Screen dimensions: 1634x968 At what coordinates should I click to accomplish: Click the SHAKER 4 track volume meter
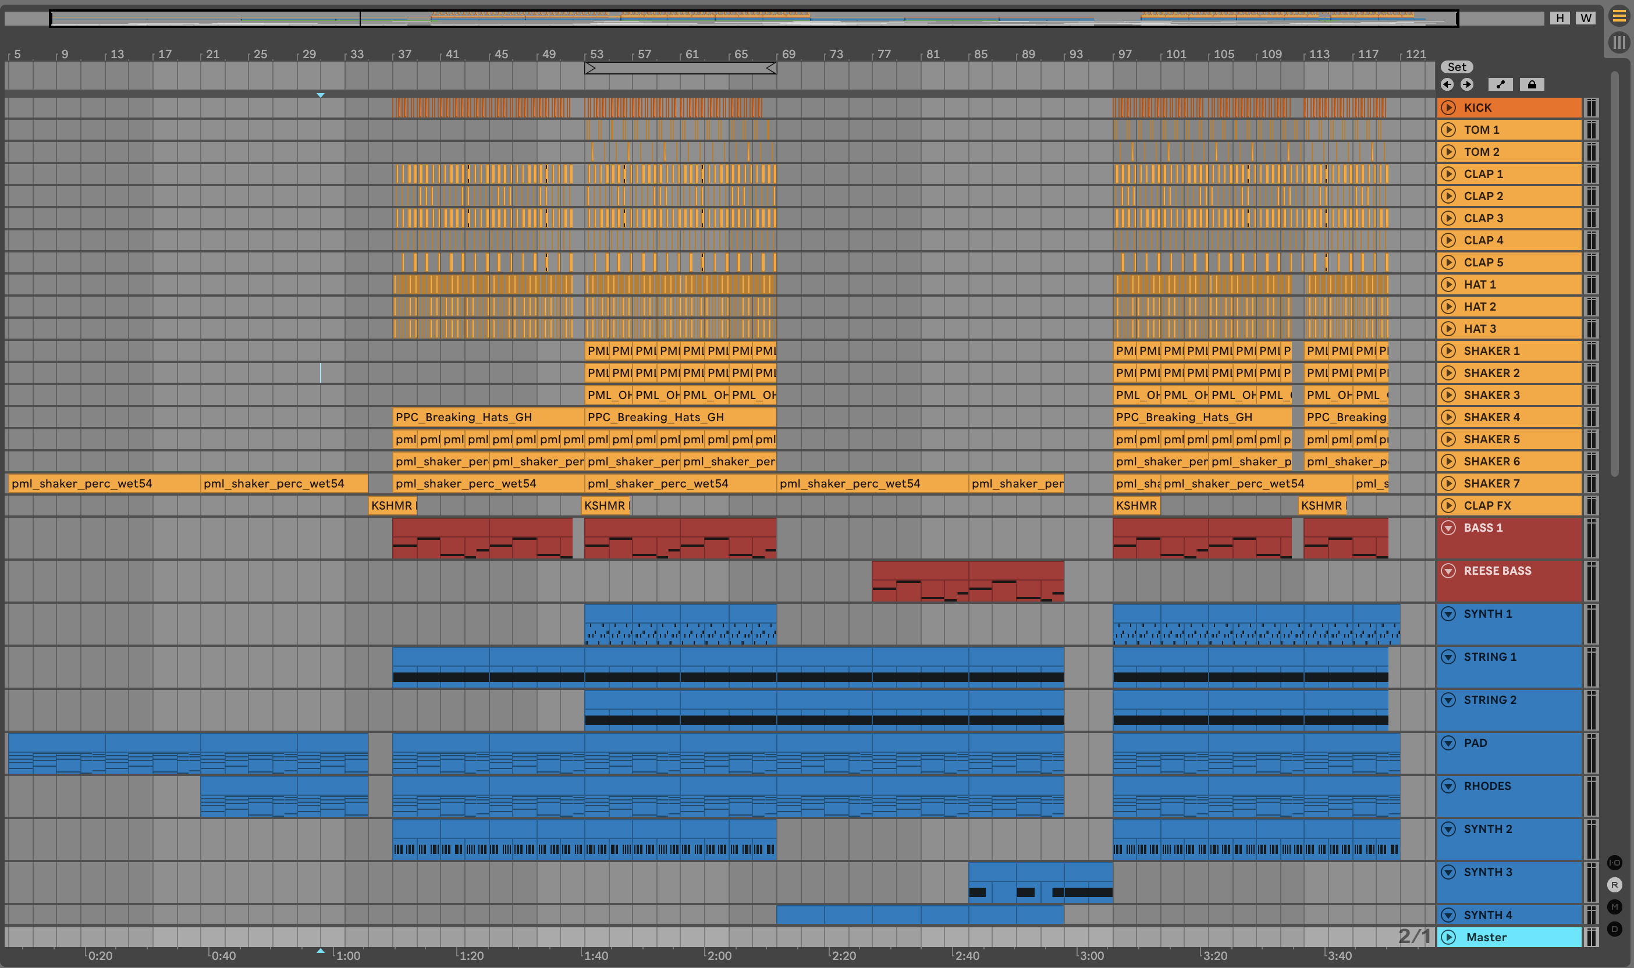click(1591, 418)
